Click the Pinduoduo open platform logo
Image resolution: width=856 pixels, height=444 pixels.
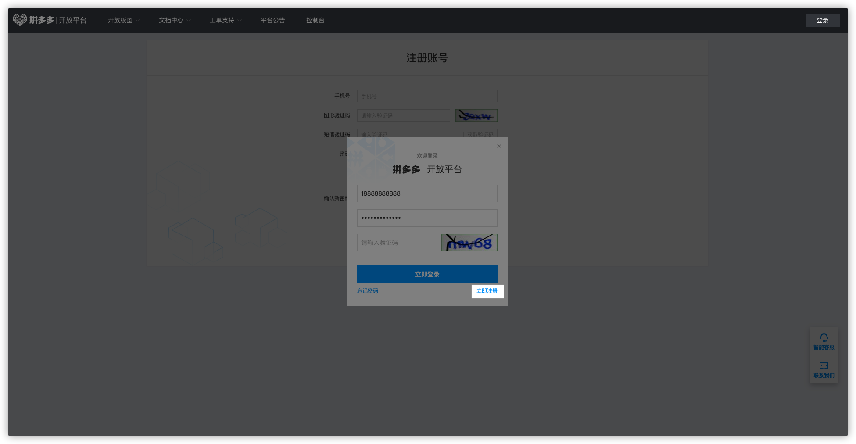pos(50,20)
